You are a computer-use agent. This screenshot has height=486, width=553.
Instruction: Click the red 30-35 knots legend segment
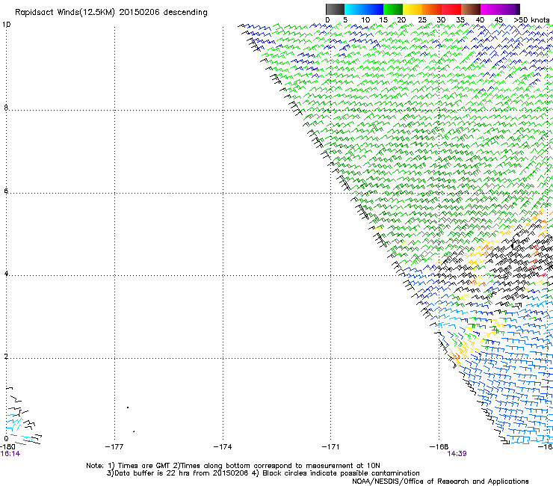(x=451, y=9)
